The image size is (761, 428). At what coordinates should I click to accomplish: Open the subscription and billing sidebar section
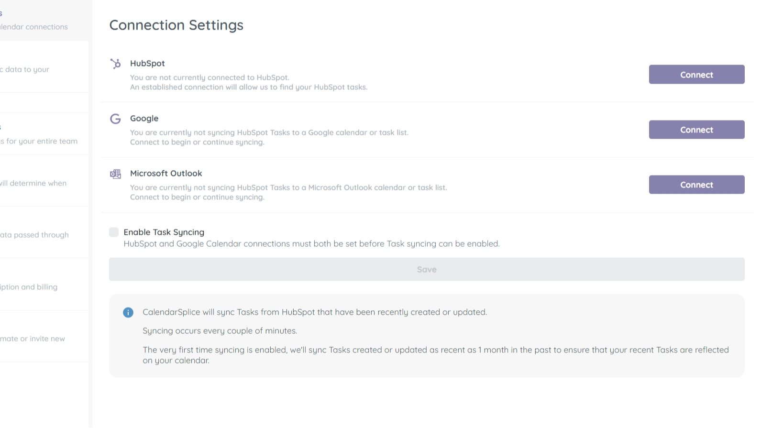[x=29, y=287]
